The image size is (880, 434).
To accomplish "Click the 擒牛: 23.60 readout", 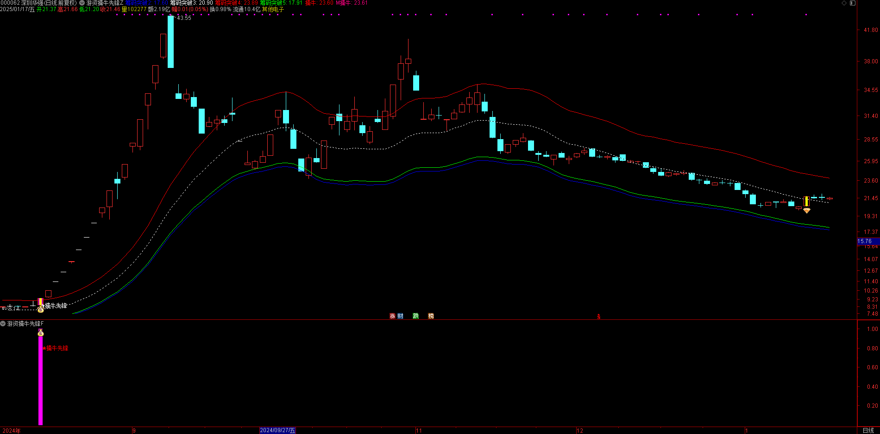I will [x=319, y=3].
